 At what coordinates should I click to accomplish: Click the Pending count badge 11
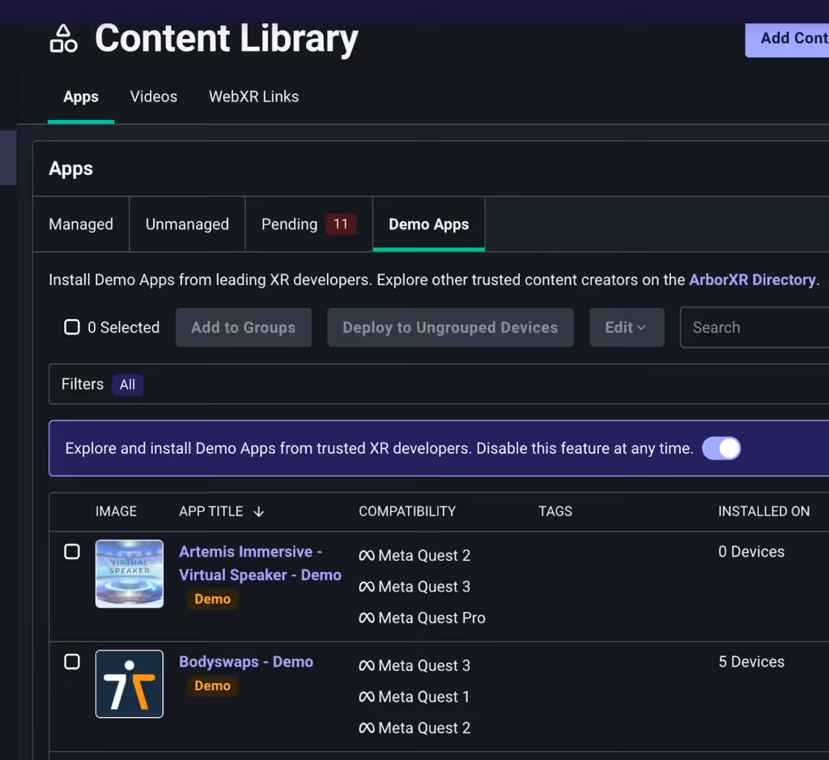click(341, 224)
